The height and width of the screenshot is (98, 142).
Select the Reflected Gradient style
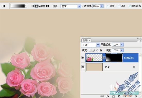click(x=44, y=6)
